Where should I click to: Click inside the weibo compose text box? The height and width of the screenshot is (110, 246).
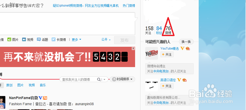(x=67, y=24)
